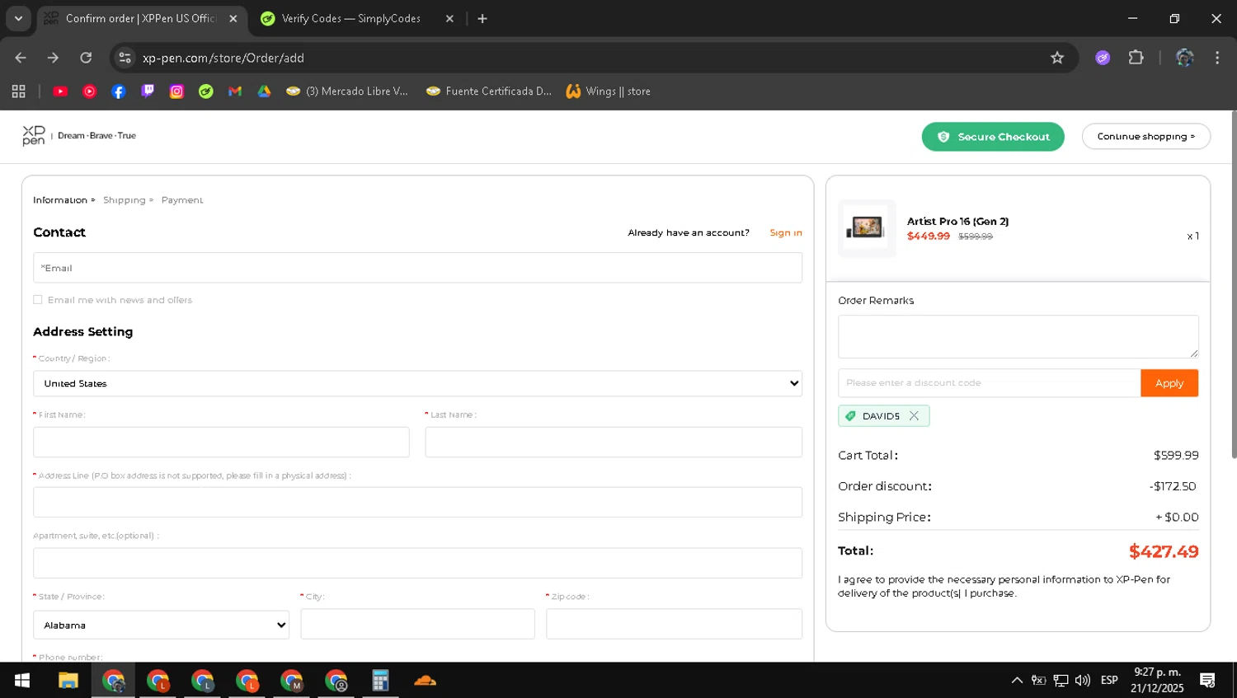Go to the Shipping checkout step
This screenshot has height=698, width=1237.
pyautogui.click(x=124, y=200)
